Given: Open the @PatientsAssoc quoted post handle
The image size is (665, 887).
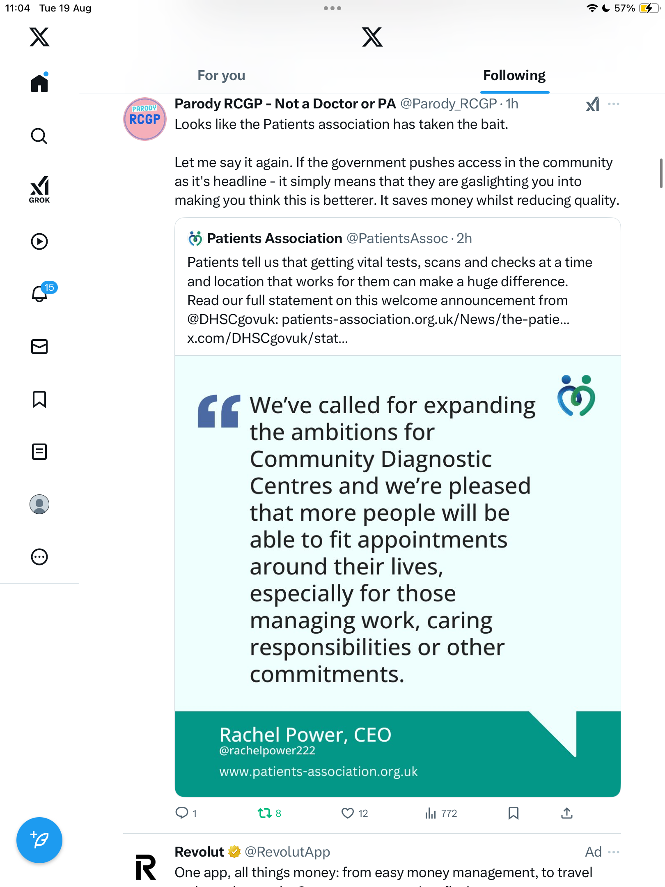Looking at the screenshot, I should [x=397, y=238].
